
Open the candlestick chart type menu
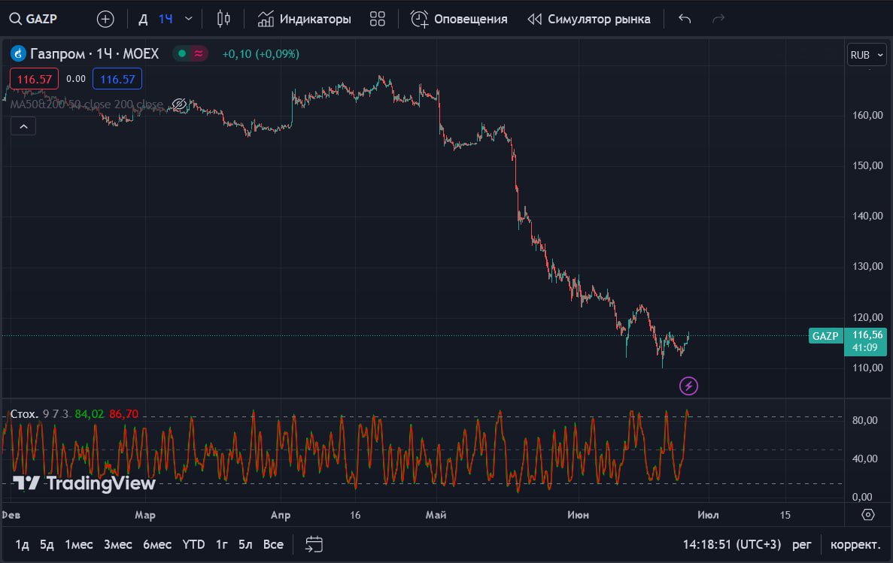(223, 19)
